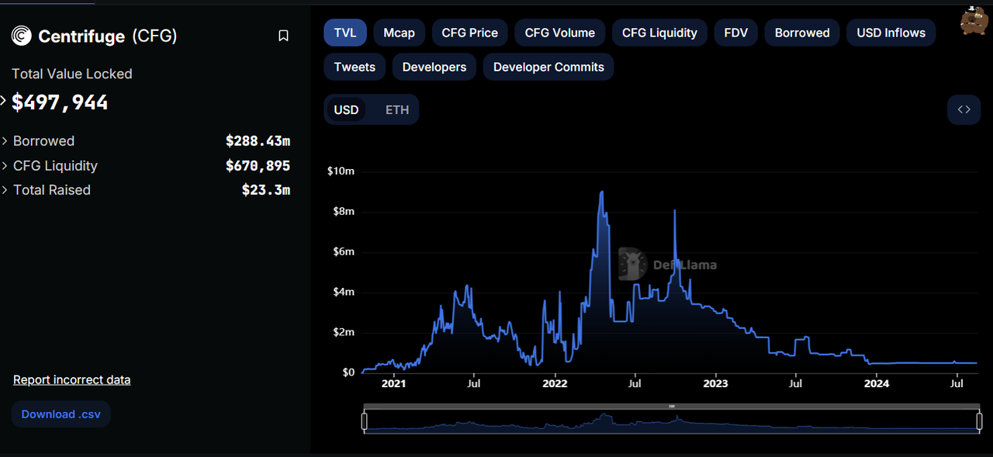Click the Developer Commits metric pill
Viewport: 993px width, 457px height.
[x=548, y=67]
